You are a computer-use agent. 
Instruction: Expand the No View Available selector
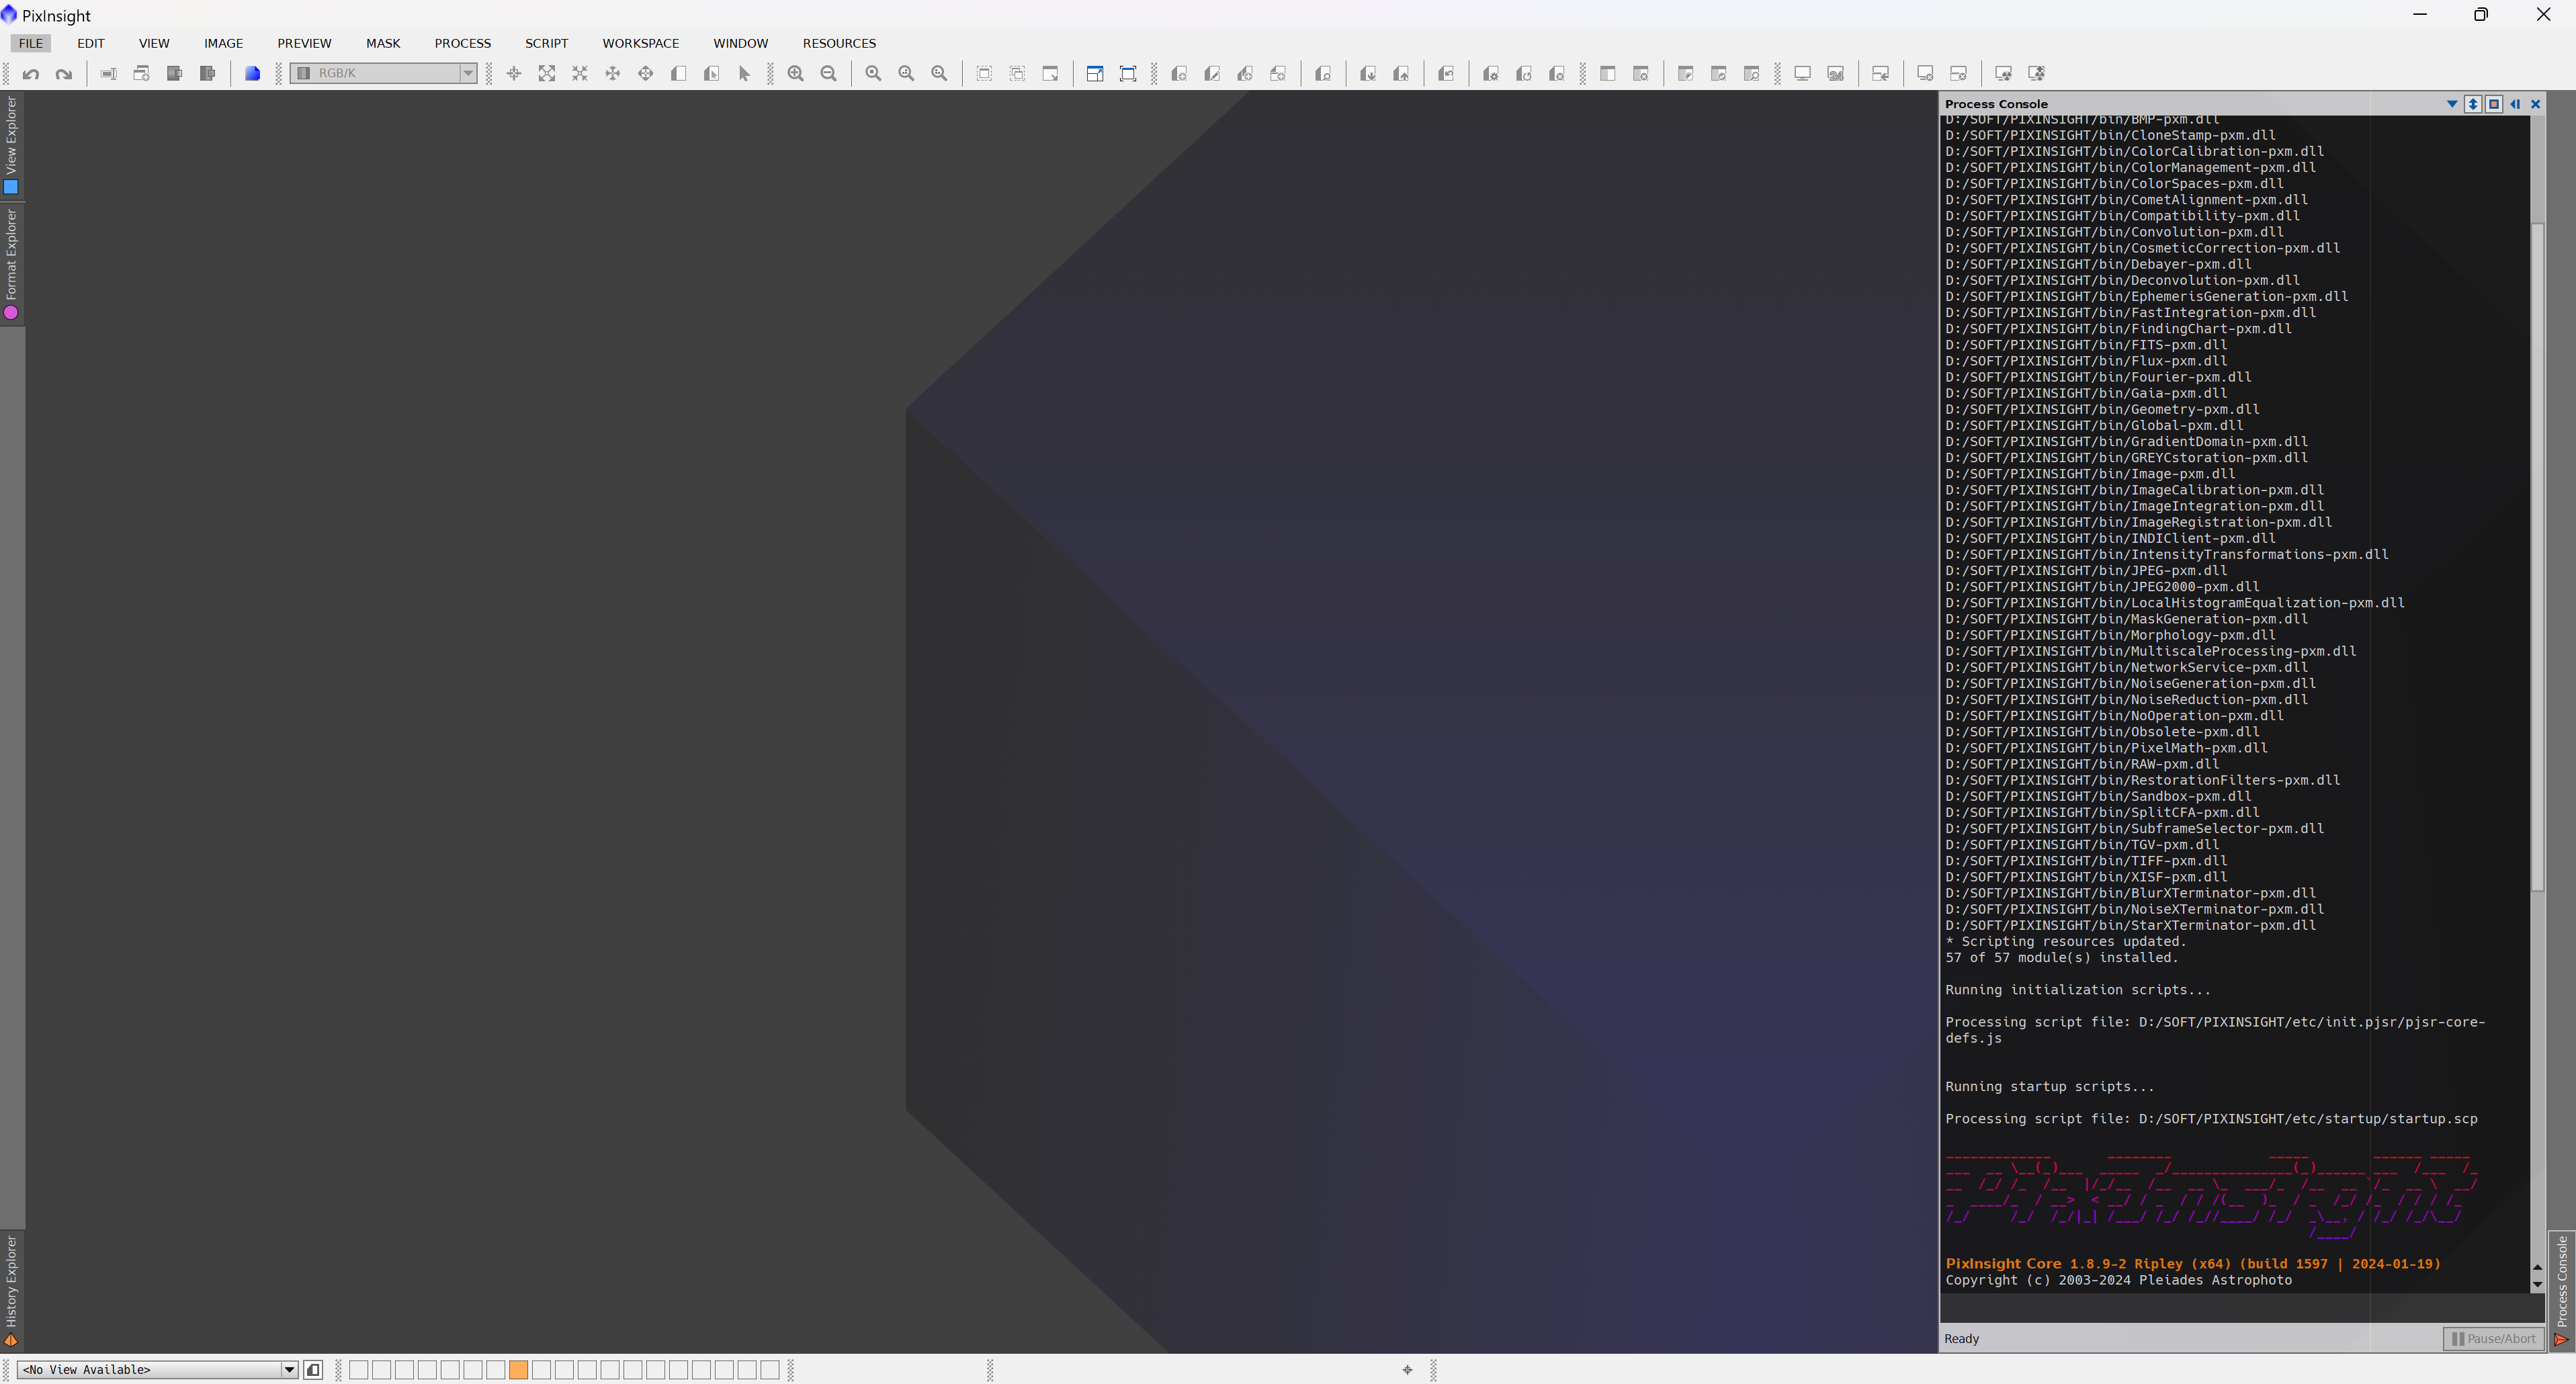click(289, 1369)
